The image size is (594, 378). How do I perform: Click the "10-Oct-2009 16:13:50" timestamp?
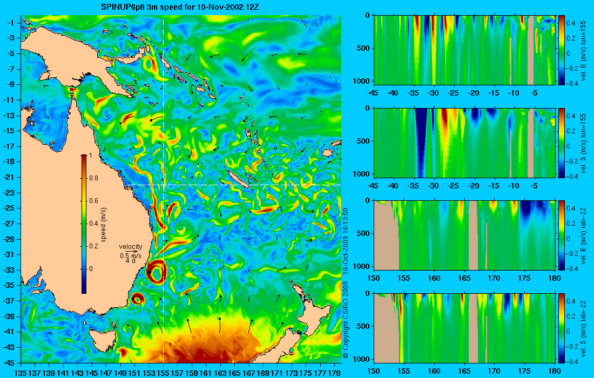click(345, 240)
